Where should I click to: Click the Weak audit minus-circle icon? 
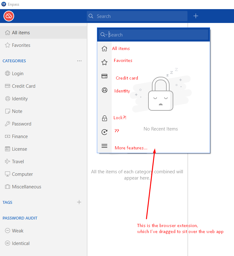[7, 231]
